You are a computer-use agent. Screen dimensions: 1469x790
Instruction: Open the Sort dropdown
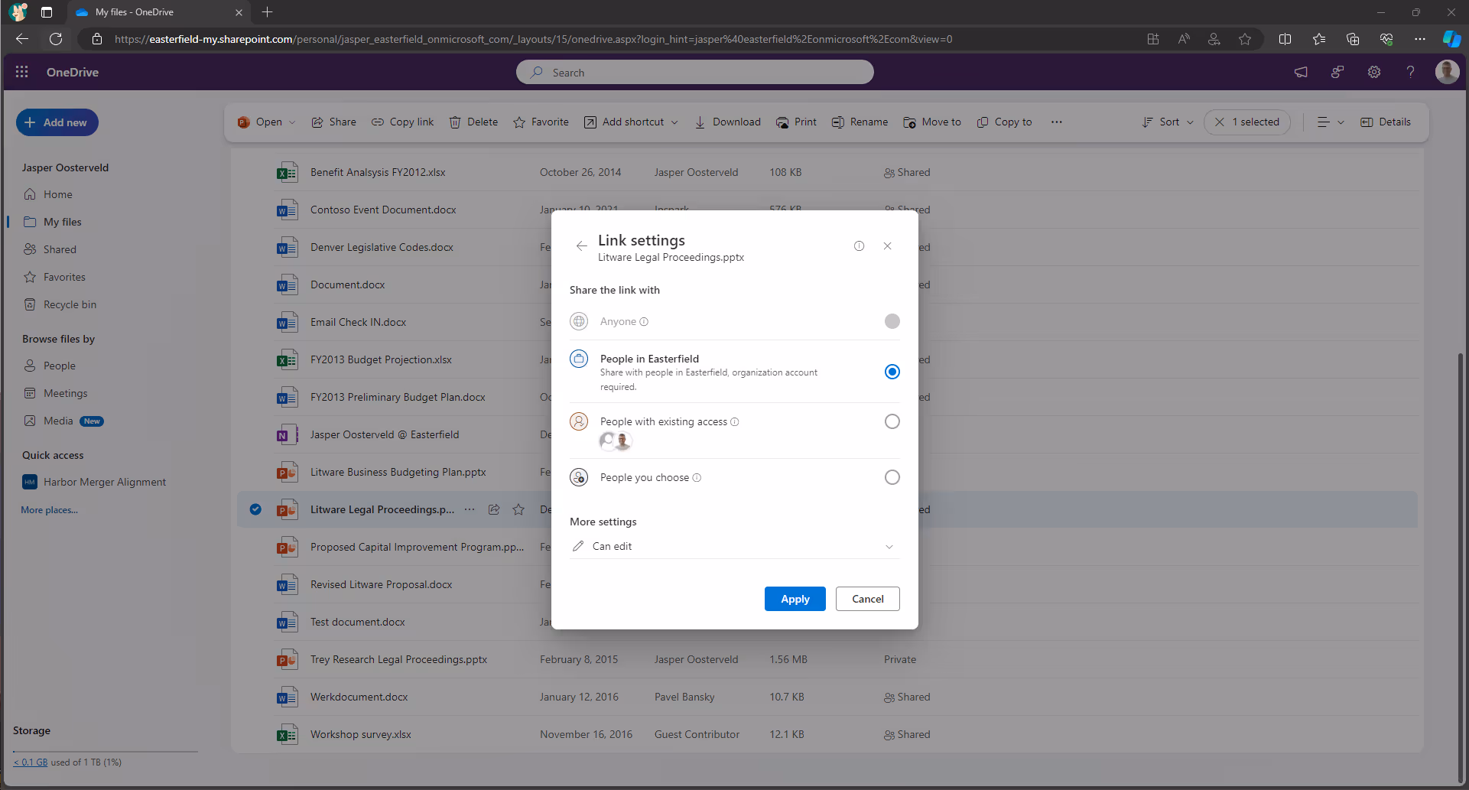tap(1168, 122)
